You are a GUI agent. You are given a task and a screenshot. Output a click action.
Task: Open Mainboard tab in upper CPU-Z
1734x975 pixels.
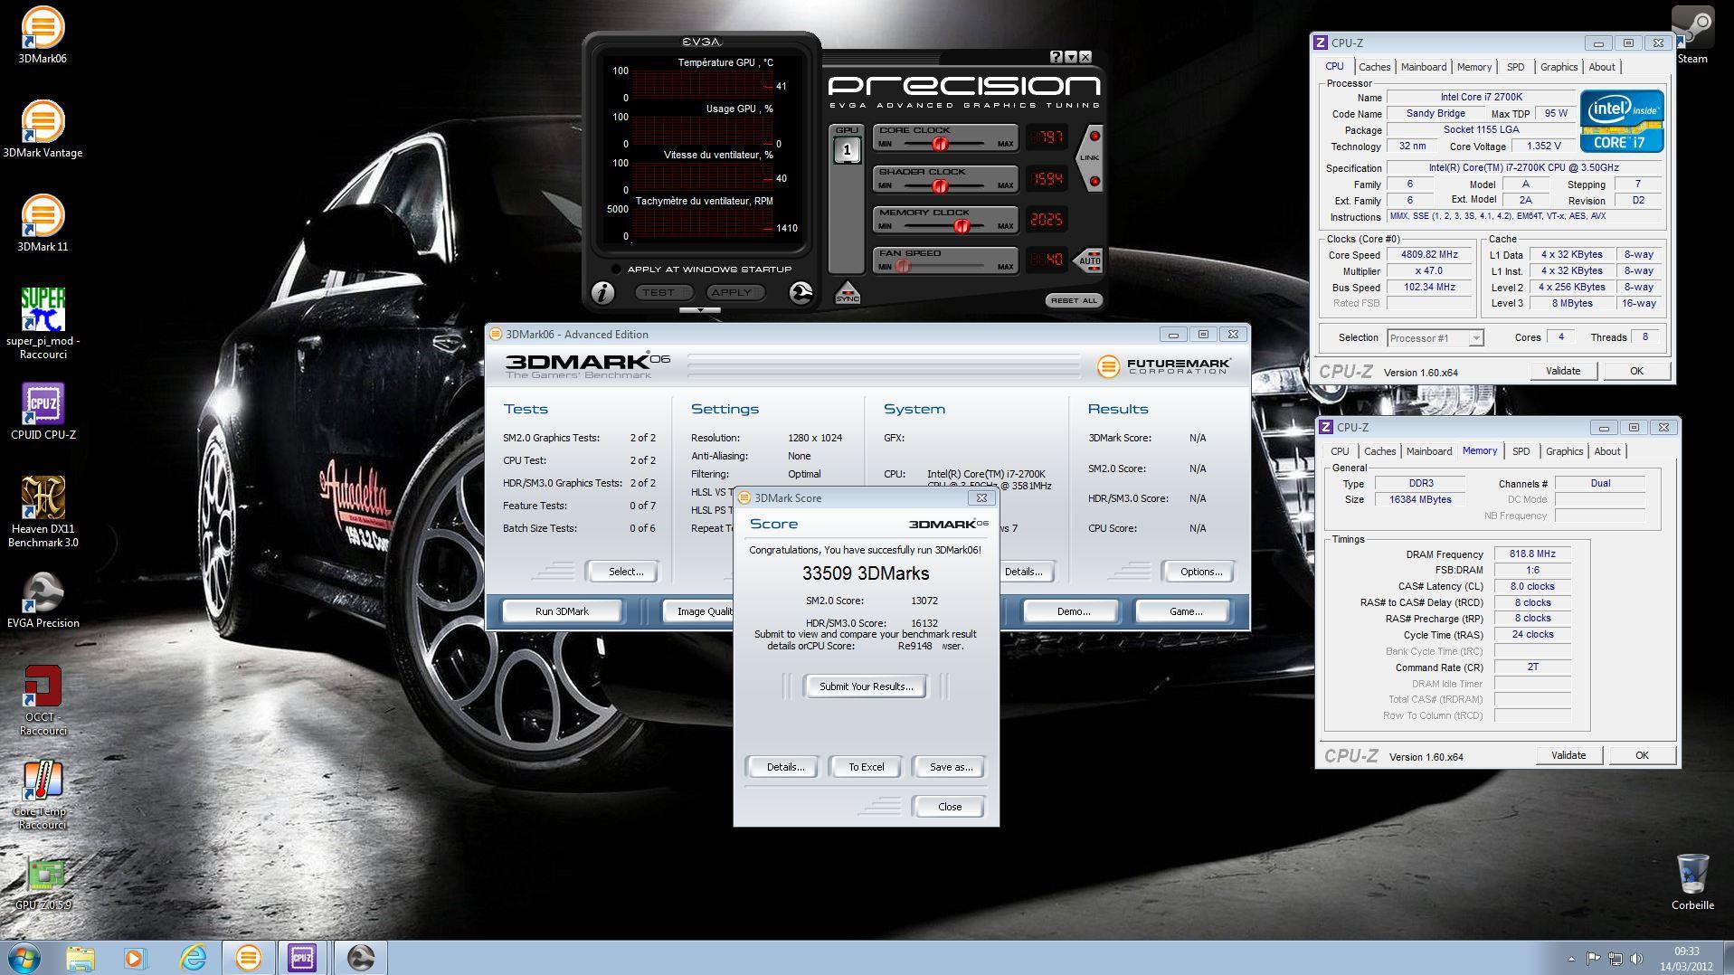[1423, 67]
